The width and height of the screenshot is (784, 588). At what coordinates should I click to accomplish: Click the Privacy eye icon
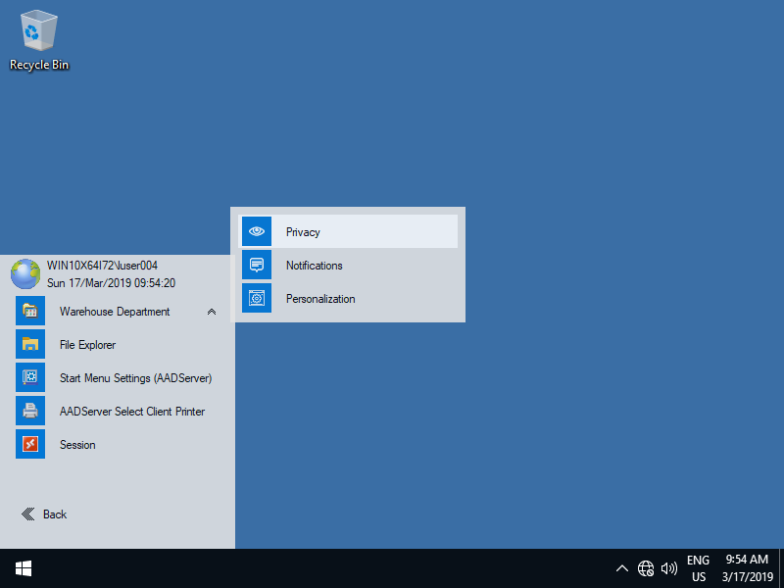pos(257,232)
